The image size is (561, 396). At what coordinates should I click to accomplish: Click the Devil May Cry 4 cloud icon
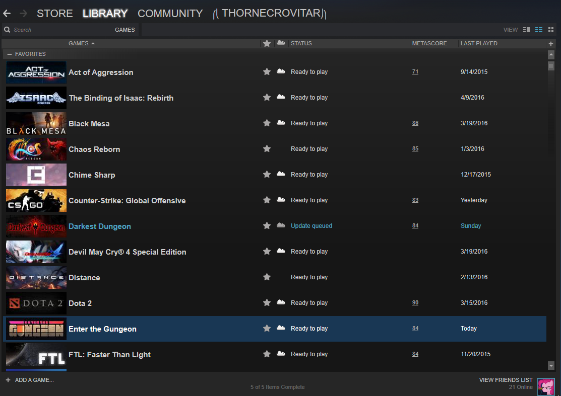pyautogui.click(x=281, y=252)
